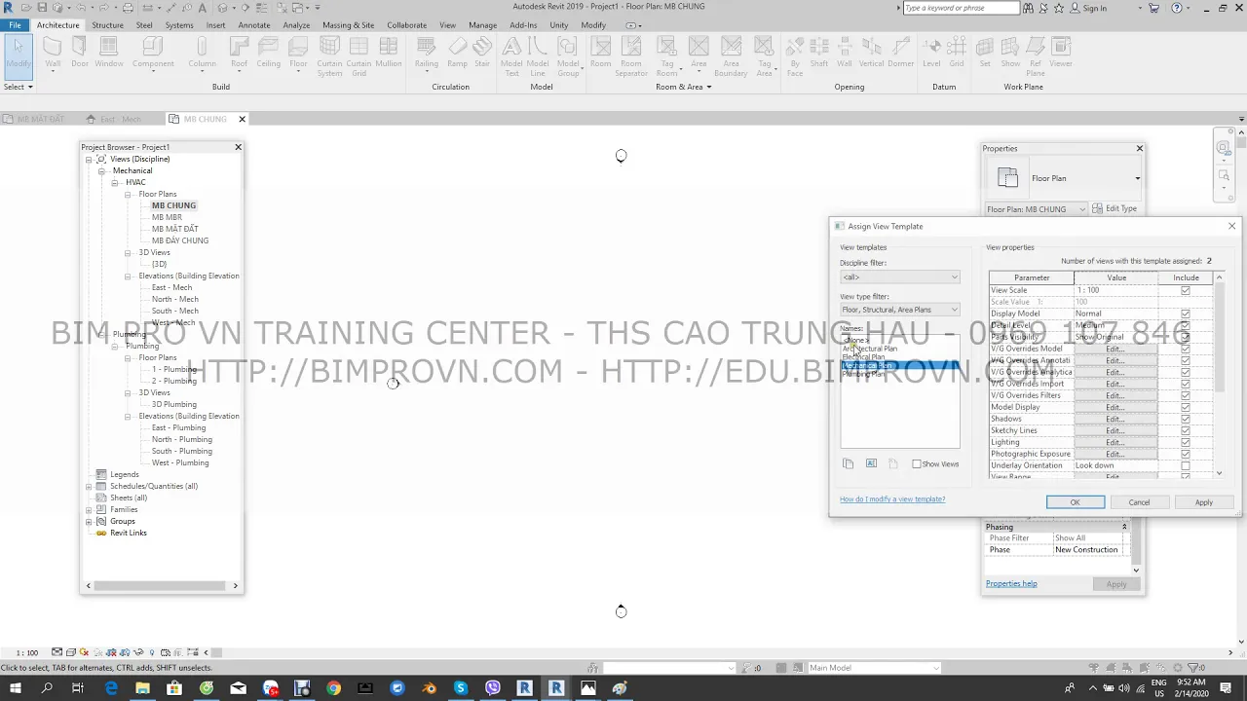Open the View type filter dropdown
Screen dimensions: 1247x701
pos(900,310)
